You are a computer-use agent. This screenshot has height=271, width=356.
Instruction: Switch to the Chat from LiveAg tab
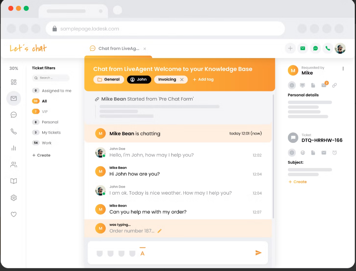(119, 48)
